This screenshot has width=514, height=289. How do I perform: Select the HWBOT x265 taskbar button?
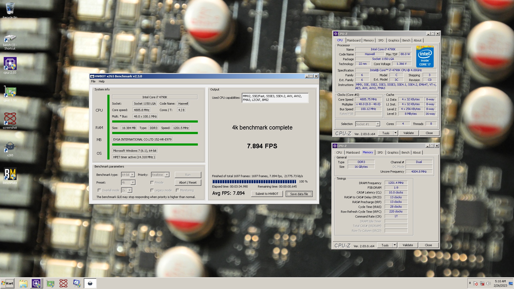pos(90,283)
